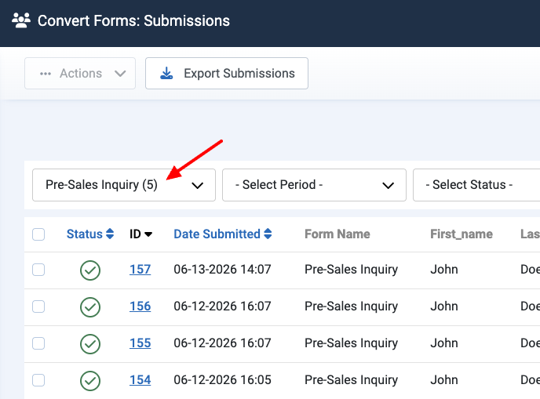The width and height of the screenshot is (540, 399).
Task: Sort by Status column
Action: (90, 234)
